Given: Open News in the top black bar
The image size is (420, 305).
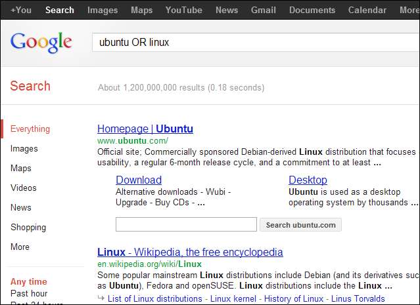Looking at the screenshot, I should (227, 10).
